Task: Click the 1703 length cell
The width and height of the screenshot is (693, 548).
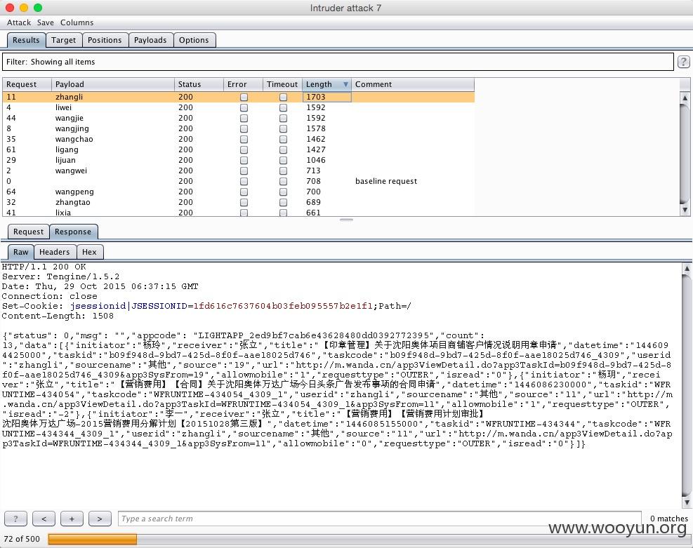Action: tap(327, 97)
